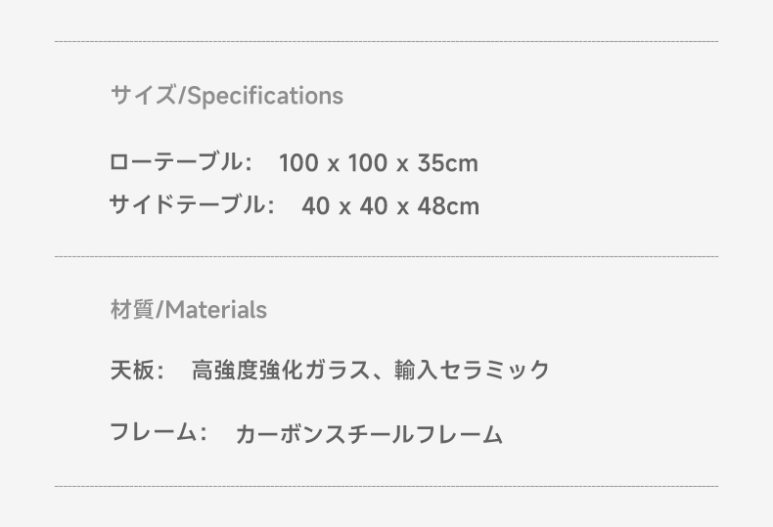This screenshot has width=773, height=527.
Task: Click the 40 x 40 x 48cm dimensions
Action: [x=390, y=206]
